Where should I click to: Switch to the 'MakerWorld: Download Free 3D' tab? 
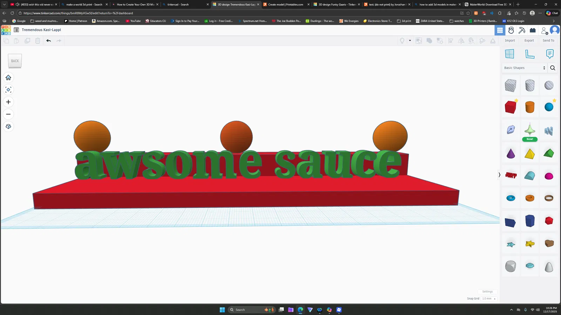point(488,5)
